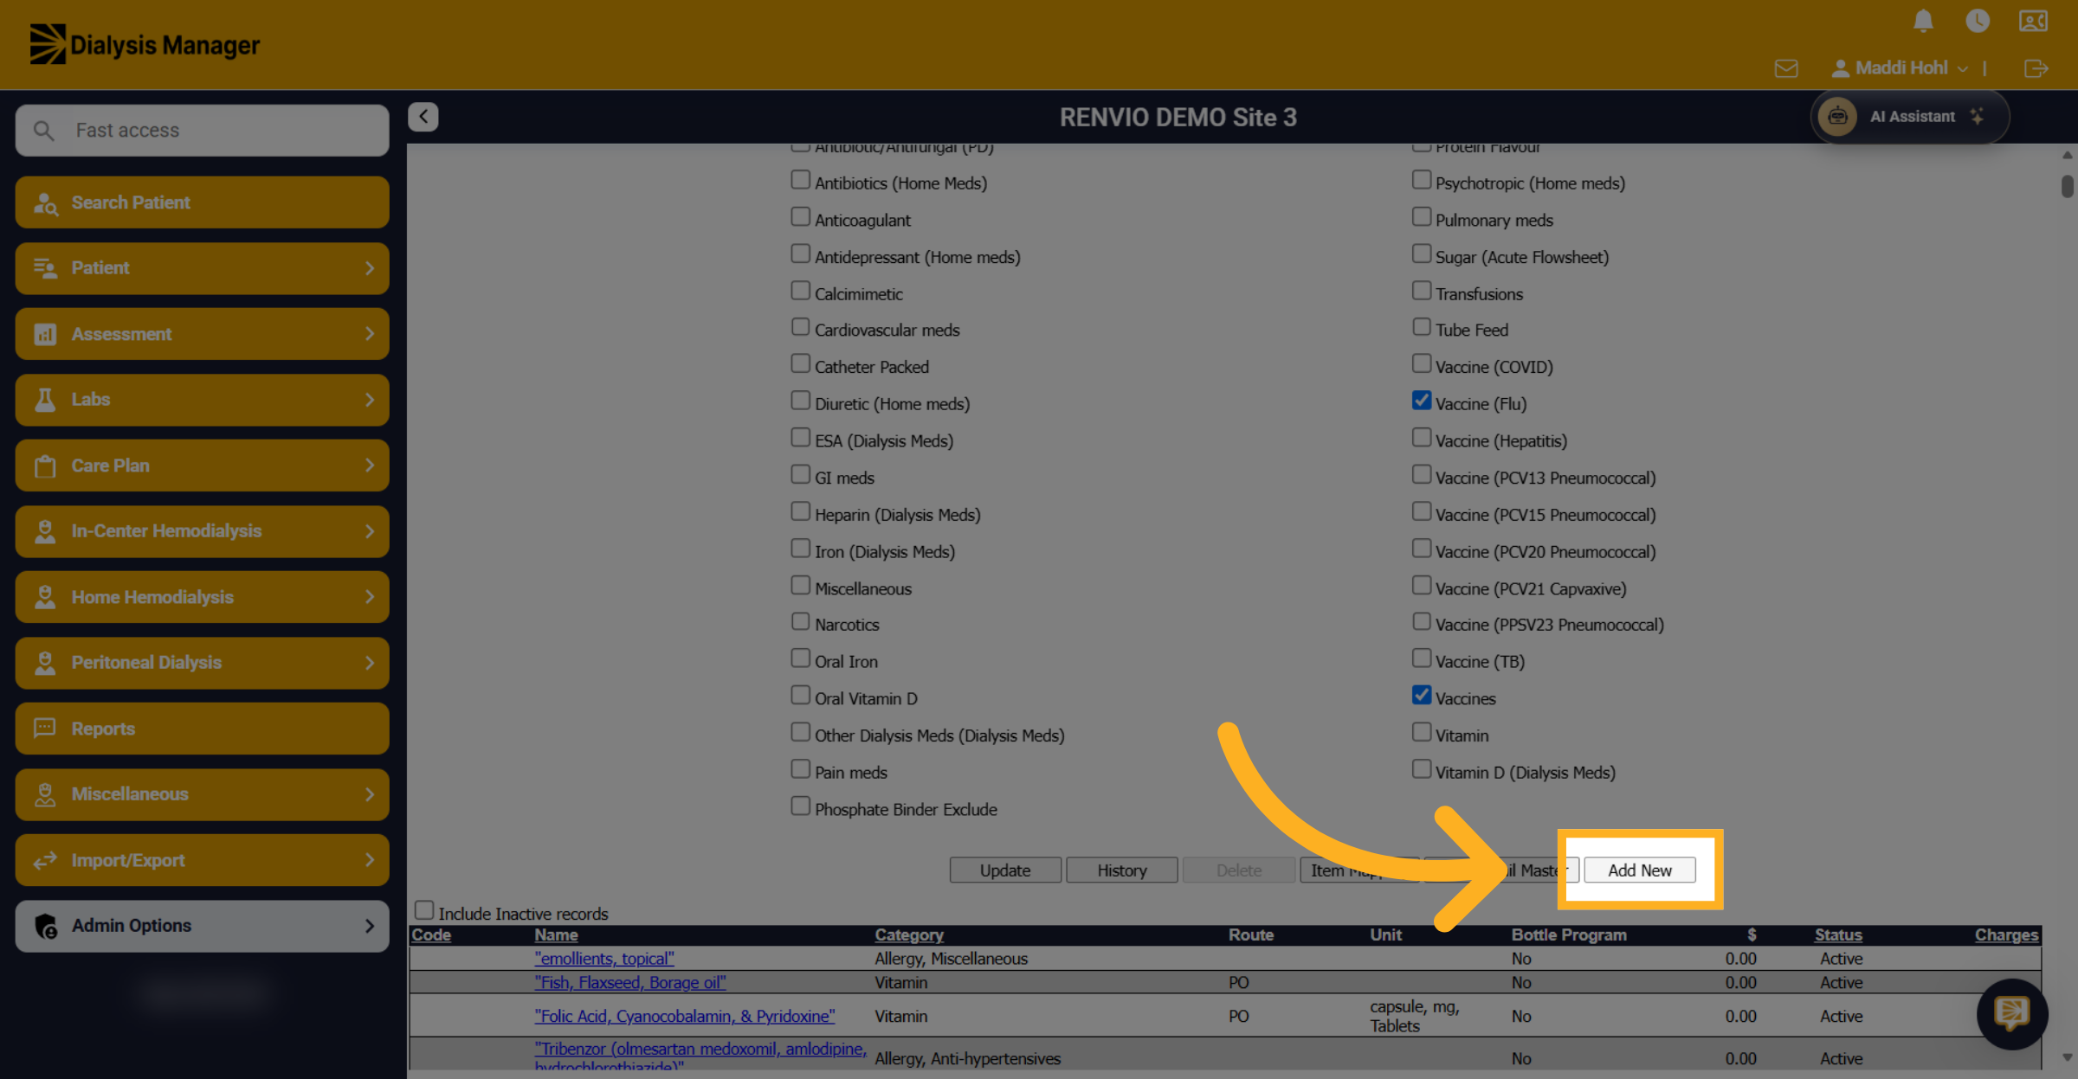
Task: Uncheck the Vaccine (Flu) checkbox
Action: point(1421,401)
